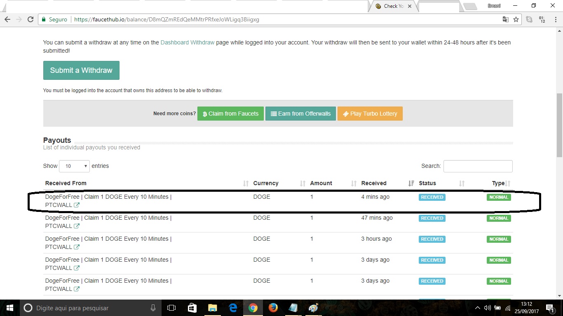Open a new tab with the new-tab button
This screenshot has height=316, width=563.
tap(470, 7)
